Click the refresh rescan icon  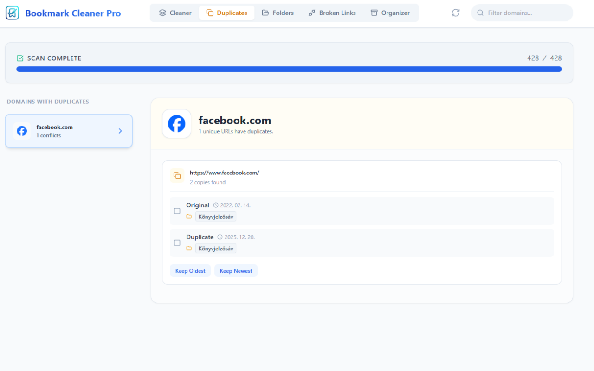tap(456, 13)
